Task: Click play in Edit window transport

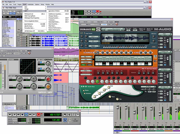Action: tap(94, 11)
